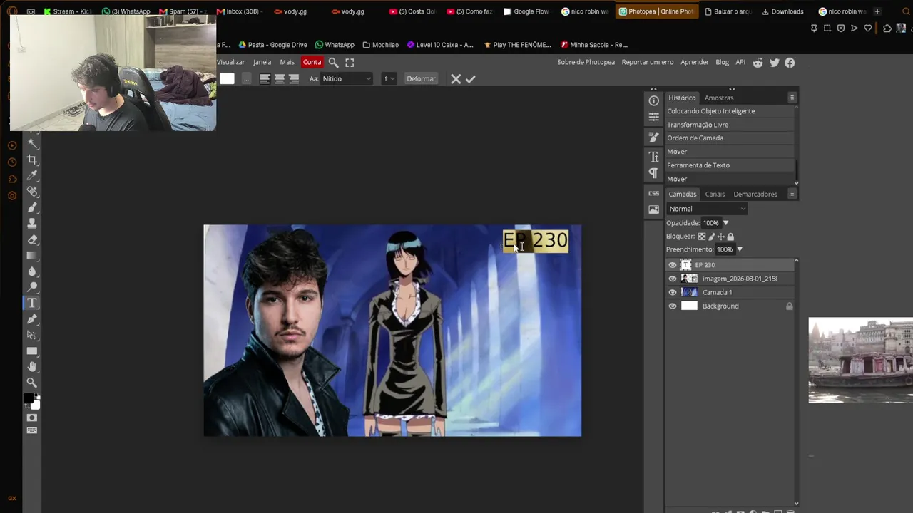Image resolution: width=913 pixels, height=513 pixels.
Task: Open Photopea Reddit page icon
Action: point(758,63)
